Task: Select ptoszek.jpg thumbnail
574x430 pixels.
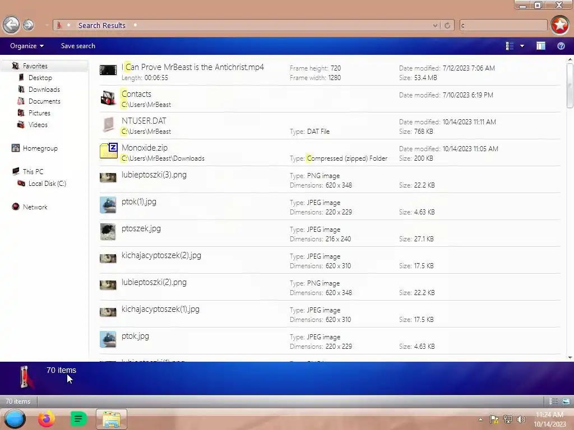Action: 108,232
